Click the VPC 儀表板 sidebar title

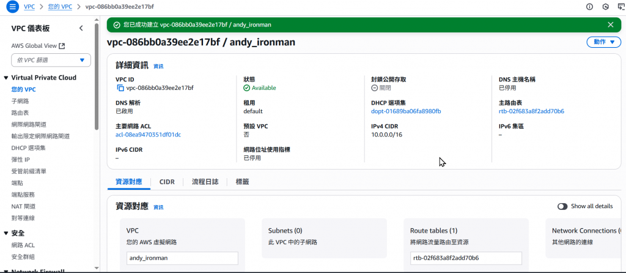pyautogui.click(x=31, y=28)
